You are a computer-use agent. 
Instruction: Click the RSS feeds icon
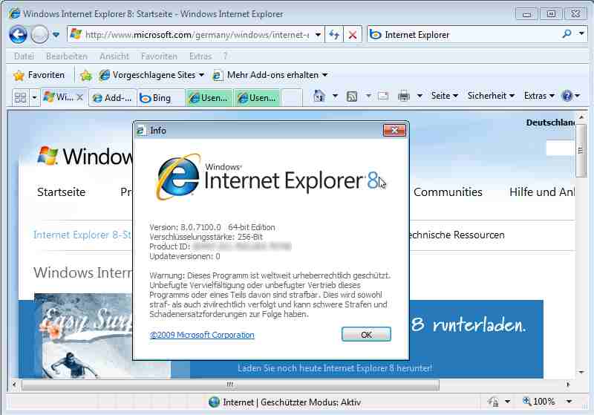coord(353,96)
